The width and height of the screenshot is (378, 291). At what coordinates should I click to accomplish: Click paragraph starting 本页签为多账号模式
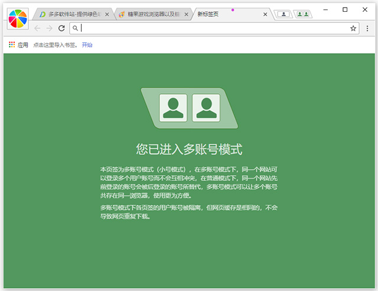pyautogui.click(x=189, y=182)
